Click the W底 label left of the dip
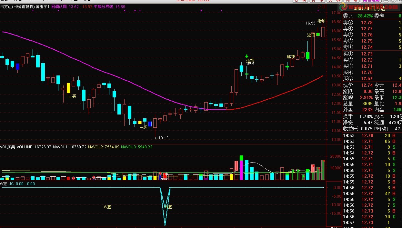 pyautogui.click(x=107, y=207)
